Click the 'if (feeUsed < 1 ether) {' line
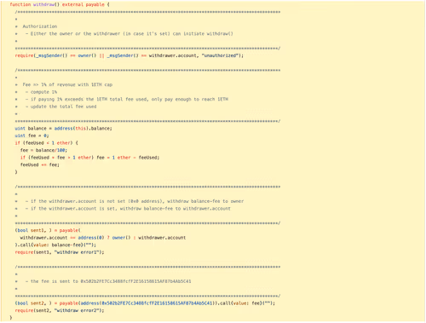The height and width of the screenshot is (323, 426). coord(47,143)
